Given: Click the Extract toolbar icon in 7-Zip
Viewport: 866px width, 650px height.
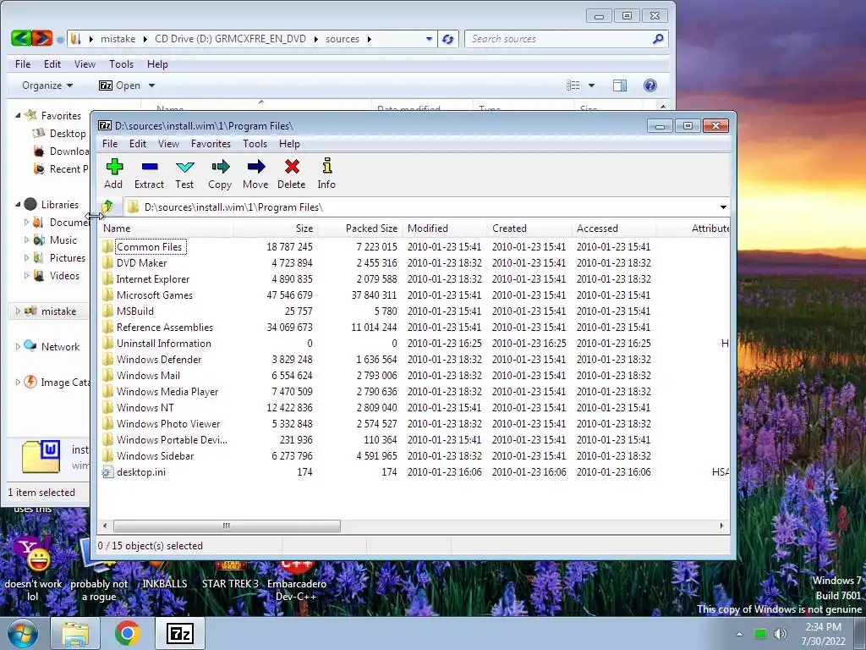Looking at the screenshot, I should click(149, 167).
